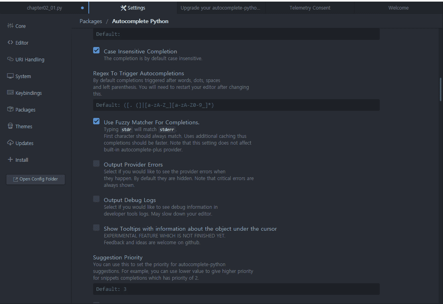This screenshot has height=304, width=443.
Task: Open the Core settings sliders icon
Action: [10, 26]
